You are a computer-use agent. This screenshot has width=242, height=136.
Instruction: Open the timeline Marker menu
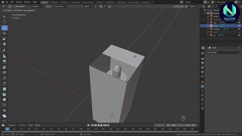pyautogui.click(x=38, y=125)
